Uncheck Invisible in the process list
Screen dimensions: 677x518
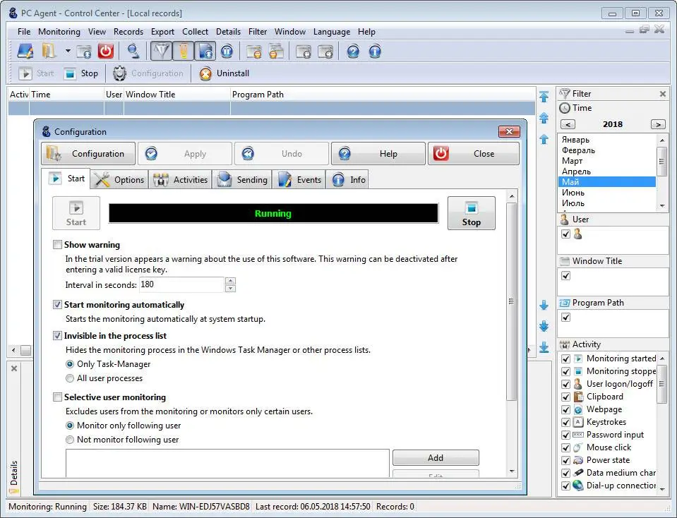(x=57, y=336)
